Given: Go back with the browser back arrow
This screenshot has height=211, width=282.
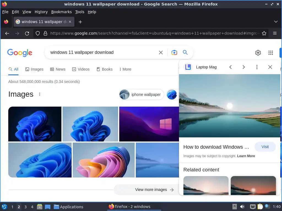Looking at the screenshot, I should 7,33.
